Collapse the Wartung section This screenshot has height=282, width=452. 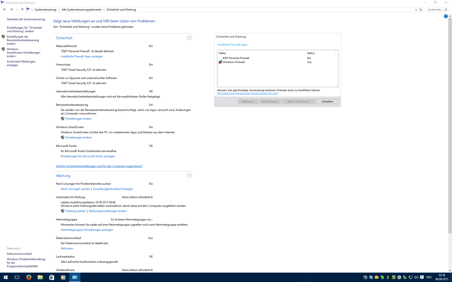pyautogui.click(x=189, y=176)
